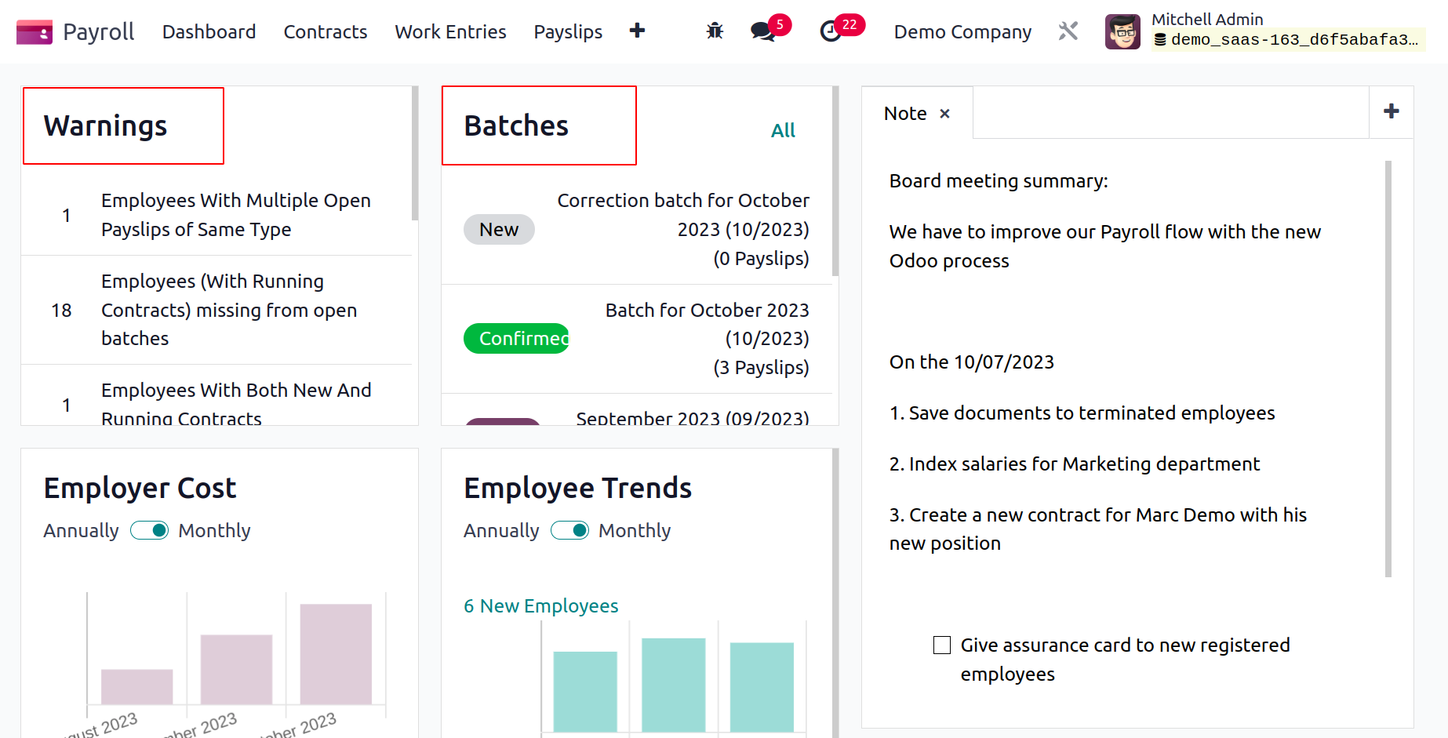1448x738 pixels.
Task: Click the Employee Trends heading
Action: tap(577, 489)
